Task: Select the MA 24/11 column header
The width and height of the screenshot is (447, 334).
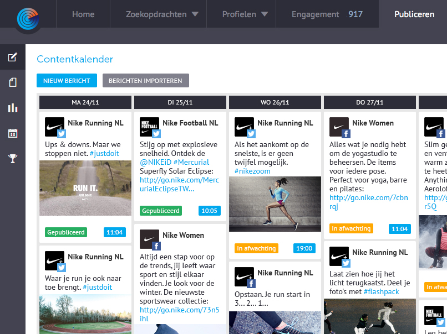Action: [x=85, y=102]
